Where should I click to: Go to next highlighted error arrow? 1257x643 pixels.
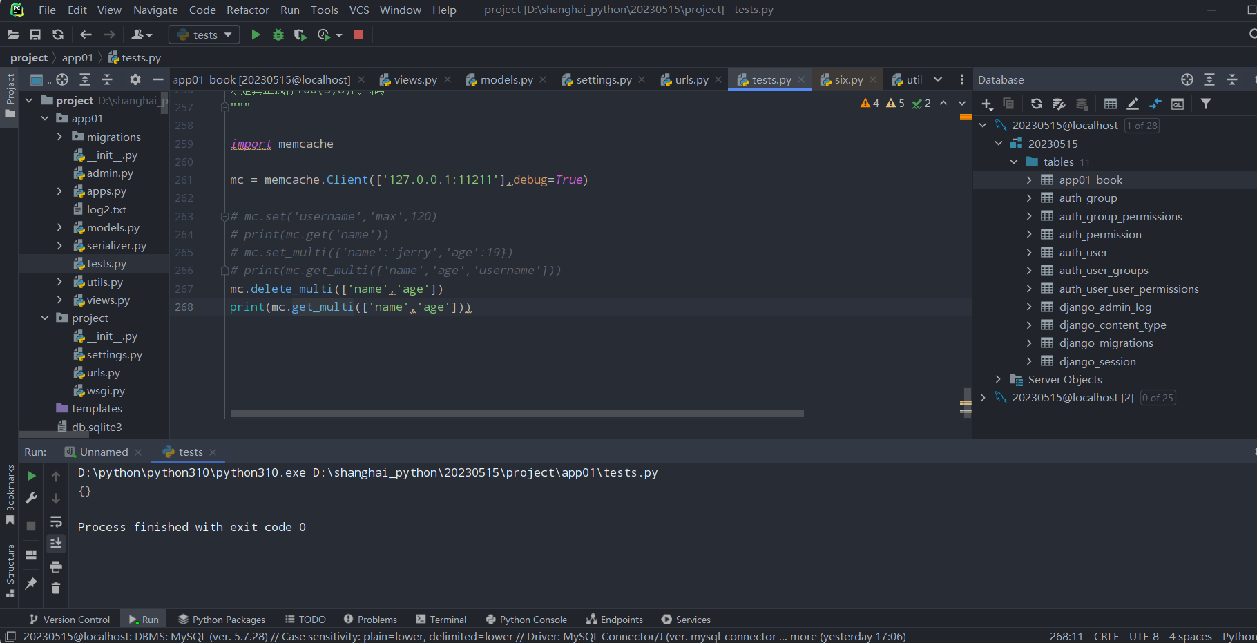pos(962,104)
